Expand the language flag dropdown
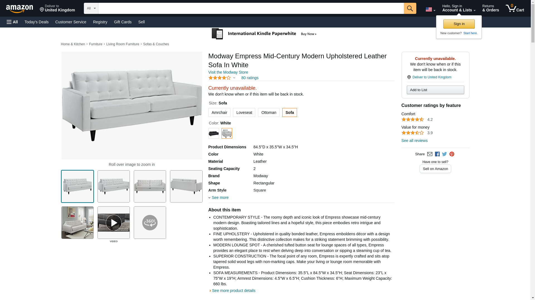The image size is (535, 300). click(x=430, y=10)
